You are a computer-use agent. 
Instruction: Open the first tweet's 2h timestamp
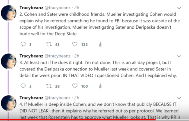pos(77,7)
